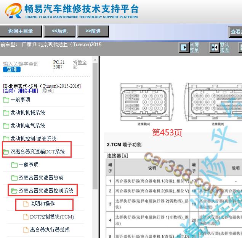Click the sidebar vertical scrollbar thumb
This screenshot has width=242, height=238.
pos(95,126)
